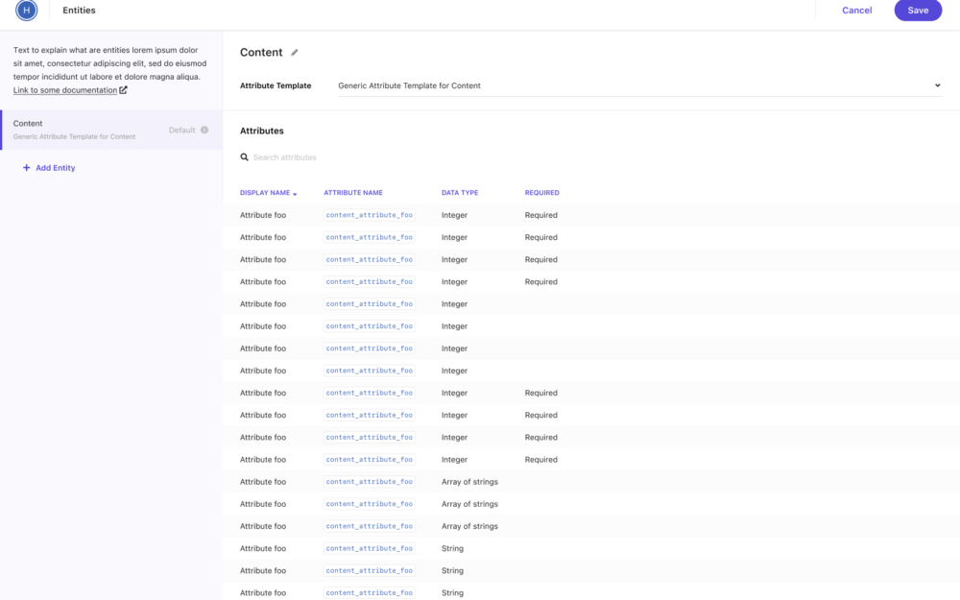Click the Display Name sort arrow
960x600 pixels.
tap(295, 194)
